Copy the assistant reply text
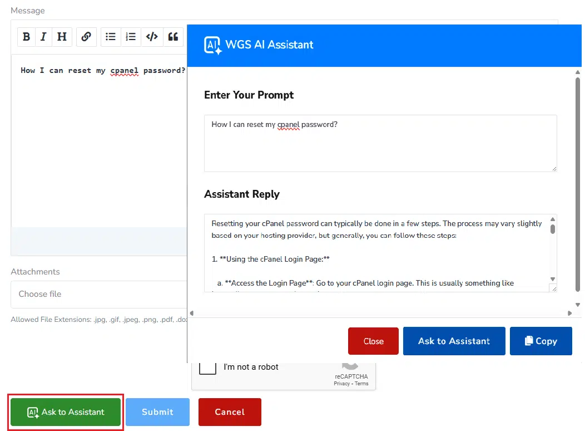This screenshot has width=585, height=431. (541, 341)
